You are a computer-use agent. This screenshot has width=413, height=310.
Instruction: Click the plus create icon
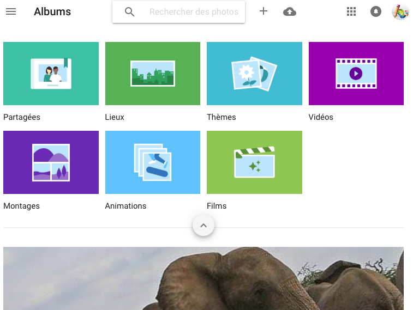[x=264, y=11]
